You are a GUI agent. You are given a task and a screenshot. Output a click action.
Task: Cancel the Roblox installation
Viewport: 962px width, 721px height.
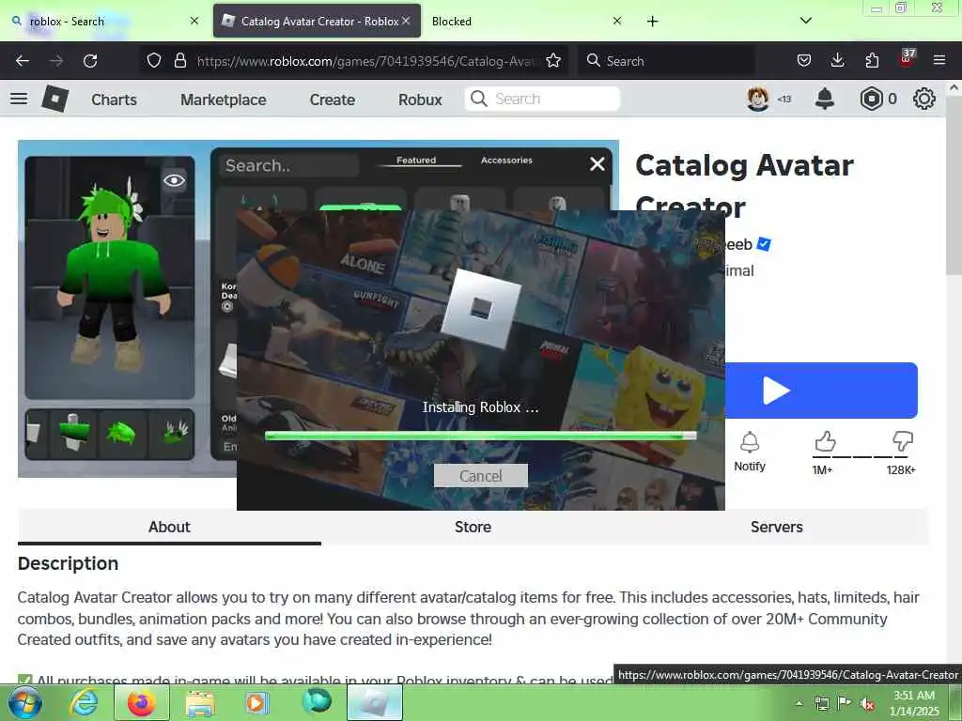[x=480, y=476]
